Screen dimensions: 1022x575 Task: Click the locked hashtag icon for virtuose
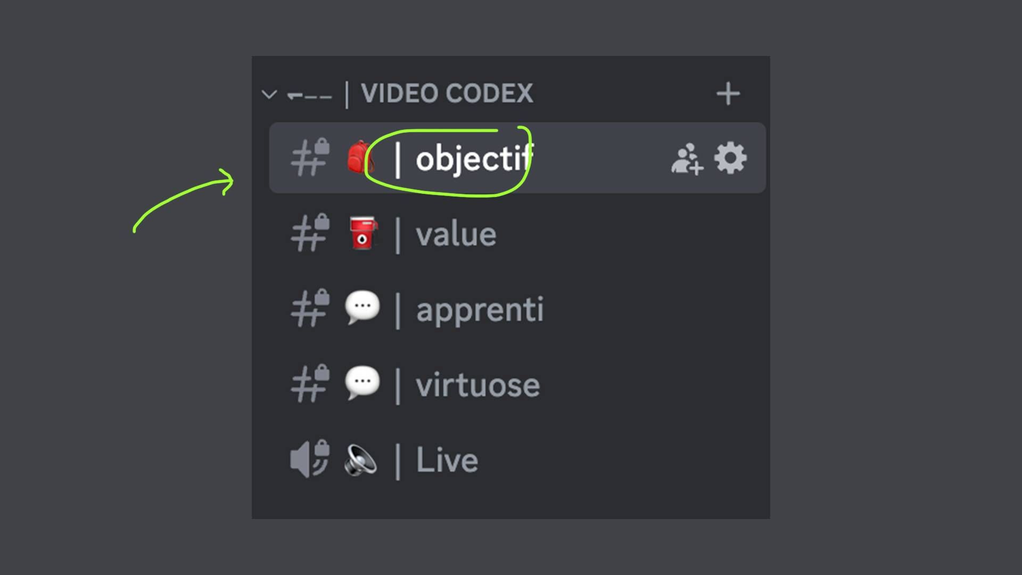pyautogui.click(x=310, y=384)
